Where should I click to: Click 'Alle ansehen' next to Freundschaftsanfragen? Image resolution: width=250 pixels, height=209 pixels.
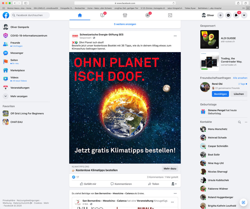pos(240,78)
